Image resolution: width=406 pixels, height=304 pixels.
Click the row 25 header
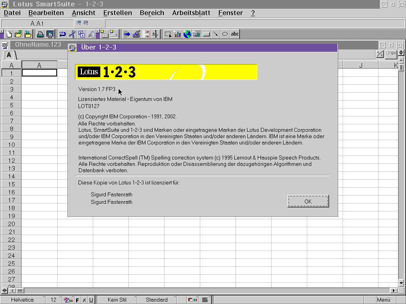coord(11,263)
